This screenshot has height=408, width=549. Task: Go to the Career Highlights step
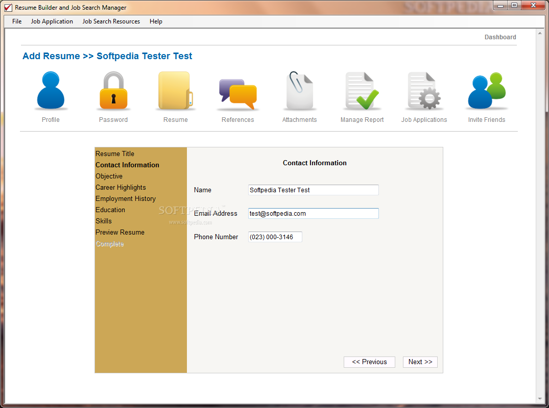click(x=121, y=187)
